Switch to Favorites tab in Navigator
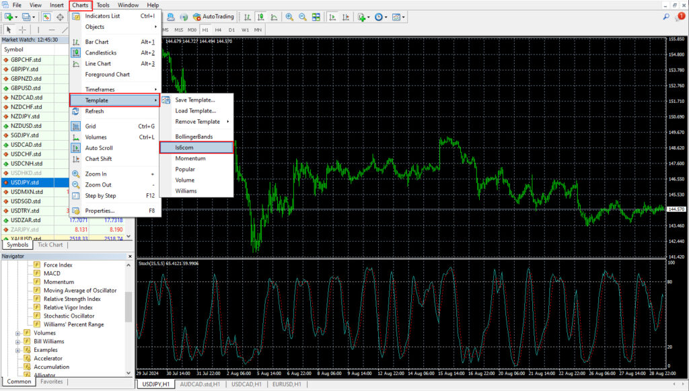The height and width of the screenshot is (391, 689). [x=51, y=382]
